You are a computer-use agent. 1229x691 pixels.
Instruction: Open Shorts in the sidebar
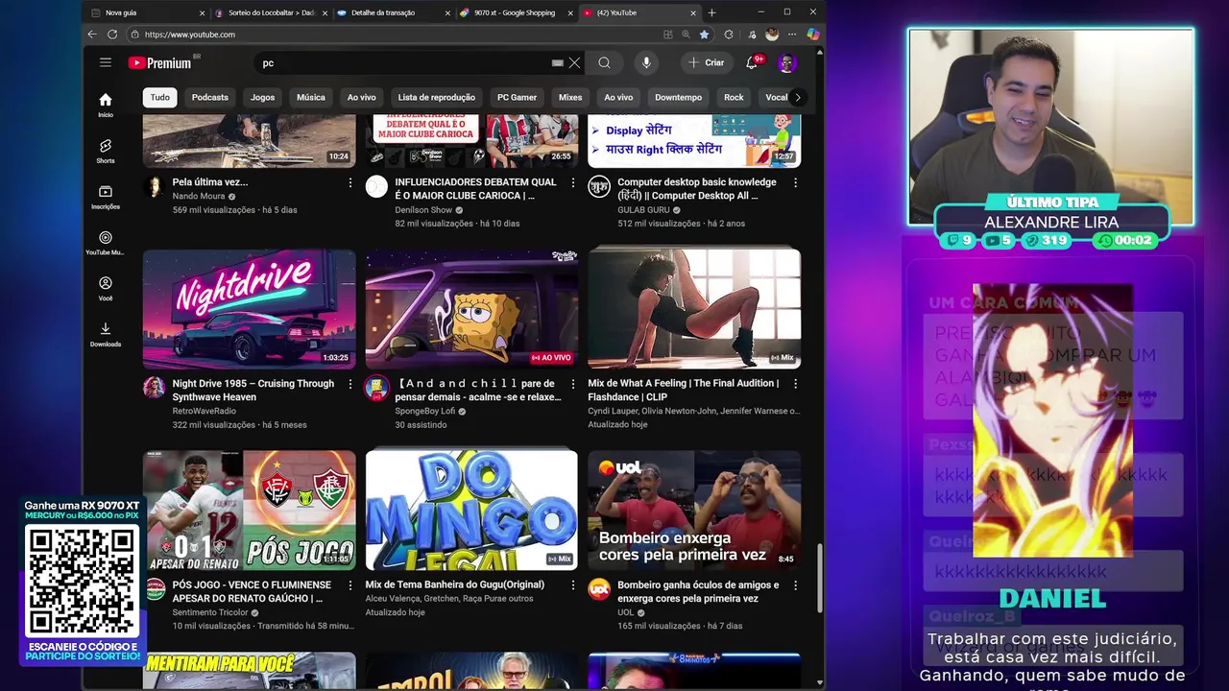pos(106,151)
